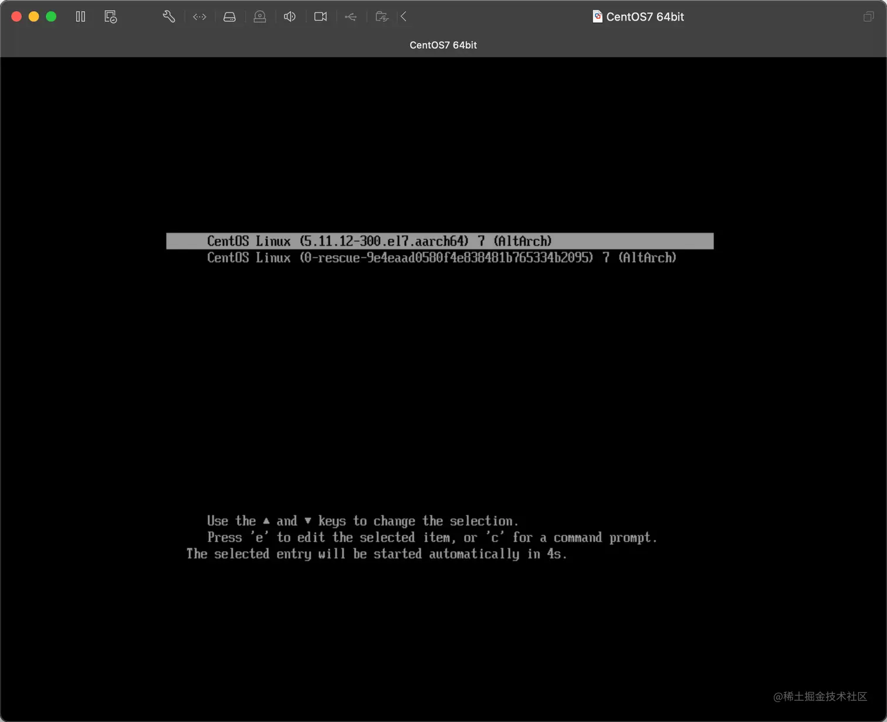Click the CentOS7 64bit tab label

coord(443,45)
